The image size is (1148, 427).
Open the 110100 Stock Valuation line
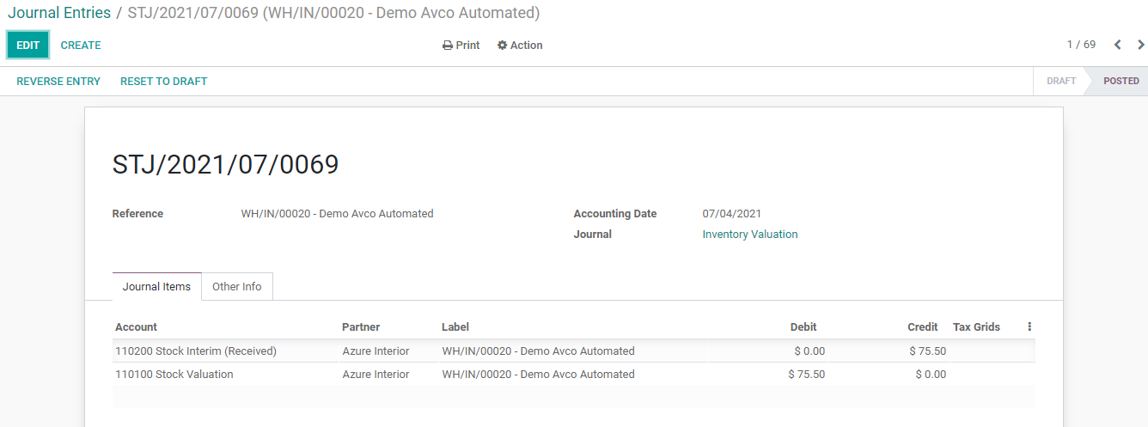[174, 375]
